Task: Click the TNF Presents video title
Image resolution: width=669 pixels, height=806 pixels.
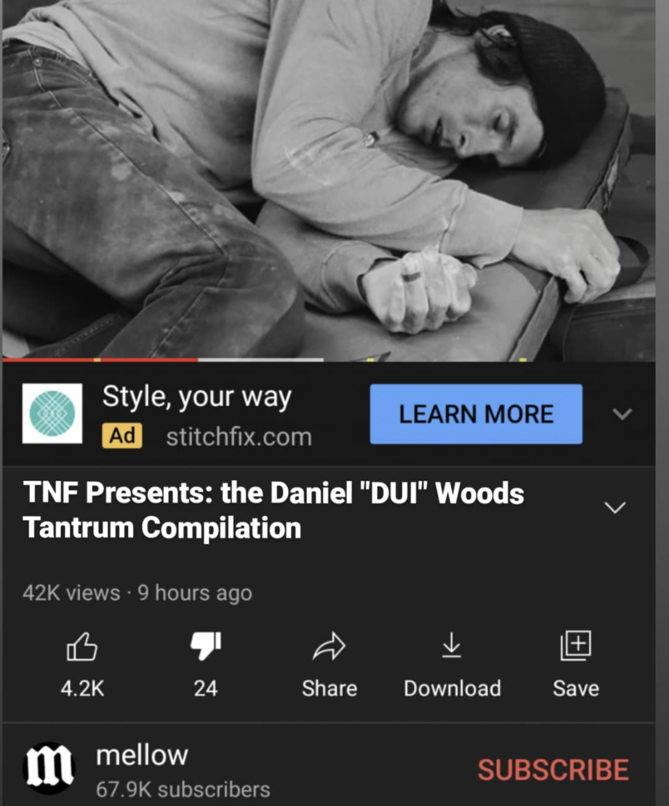Action: (274, 510)
